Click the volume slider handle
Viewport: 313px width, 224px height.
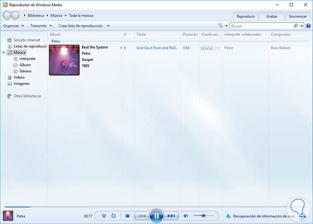click(x=203, y=215)
